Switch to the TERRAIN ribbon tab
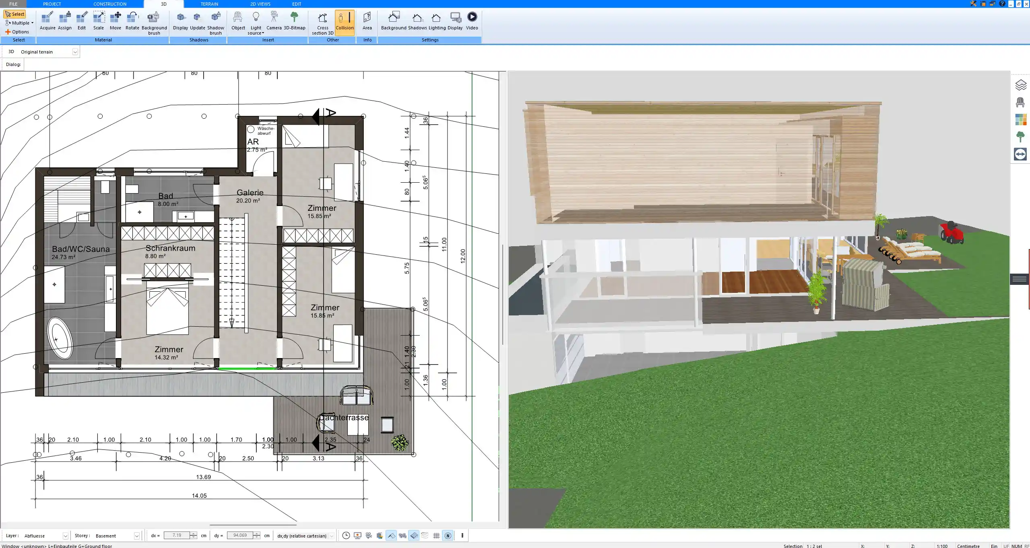 pos(208,4)
